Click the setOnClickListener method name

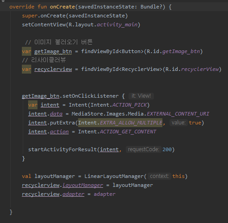coord(91,96)
